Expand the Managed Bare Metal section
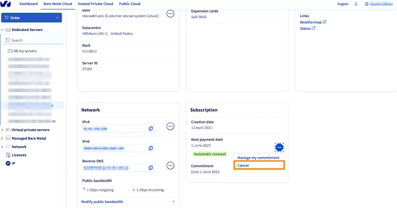This screenshot has width=397, height=208. [2, 138]
